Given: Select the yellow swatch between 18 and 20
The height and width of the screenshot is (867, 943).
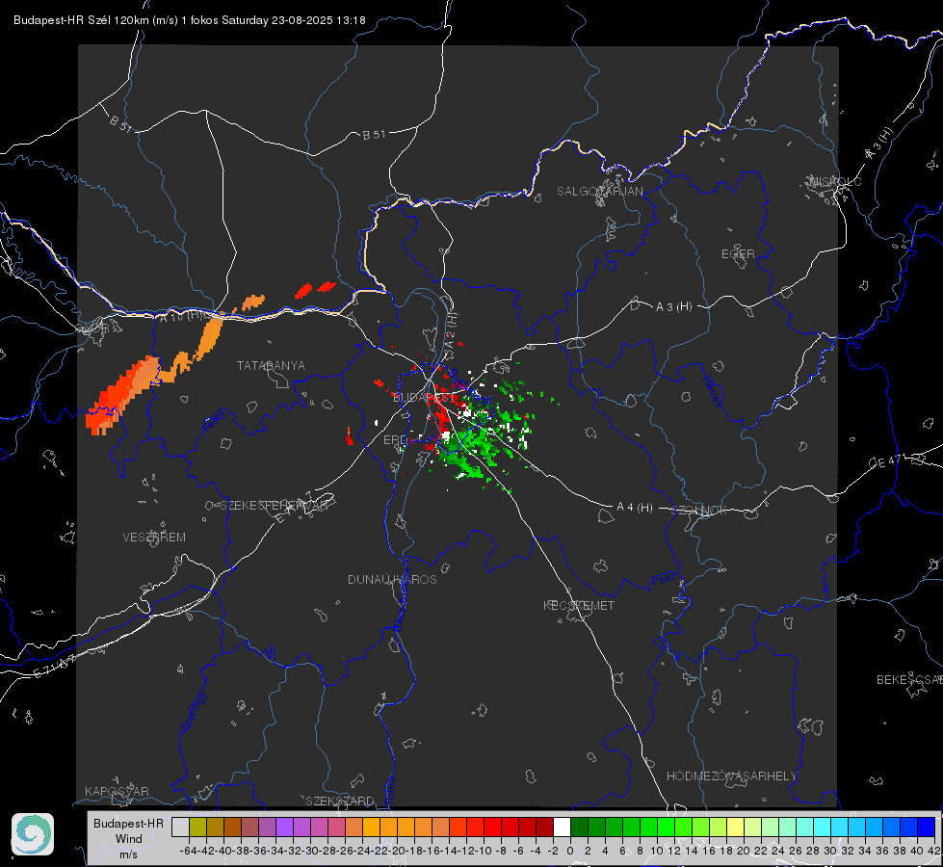Looking at the screenshot, I should pos(736,827).
